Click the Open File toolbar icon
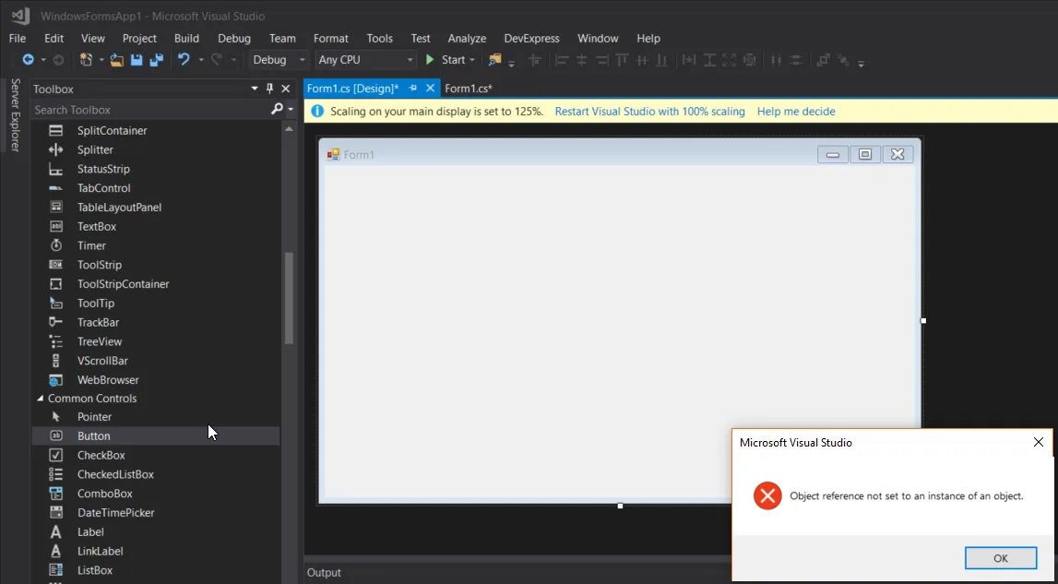 [117, 59]
